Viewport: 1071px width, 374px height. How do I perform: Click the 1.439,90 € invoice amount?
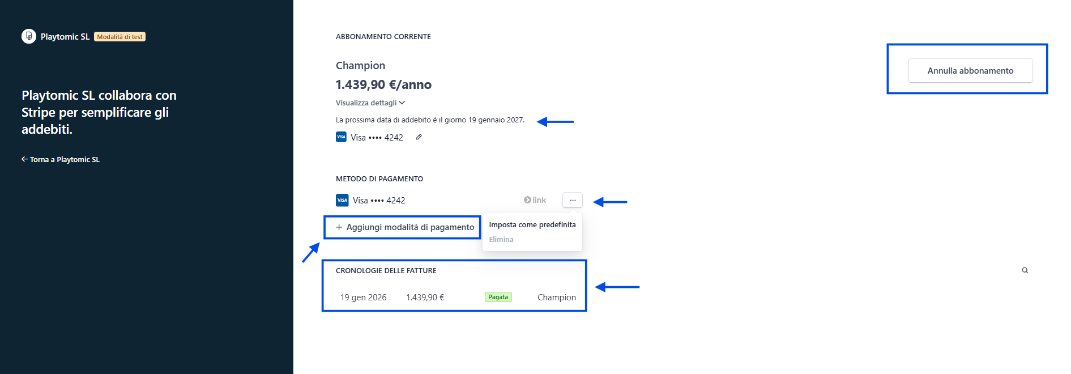pyautogui.click(x=425, y=297)
